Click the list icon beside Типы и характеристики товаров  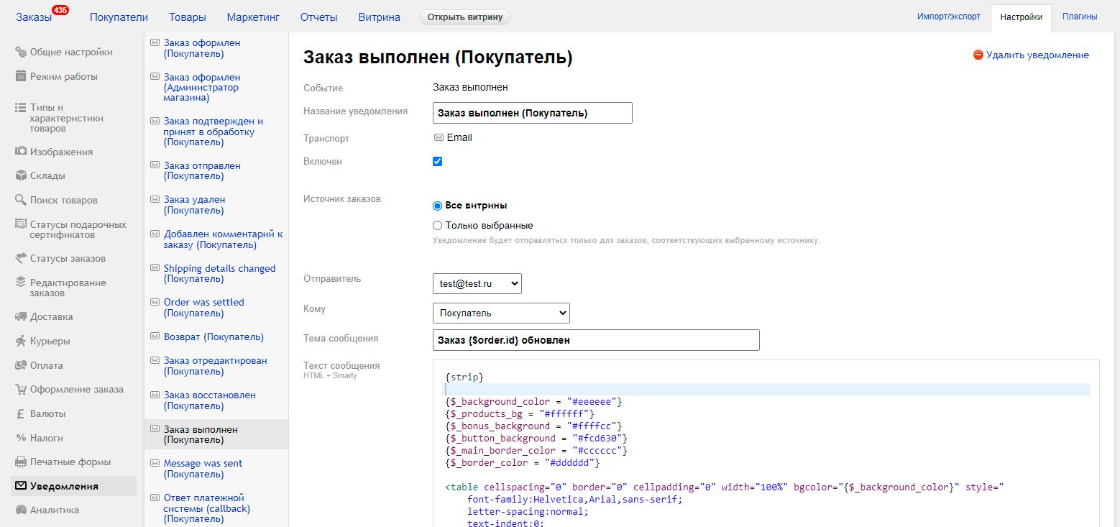[21, 108]
